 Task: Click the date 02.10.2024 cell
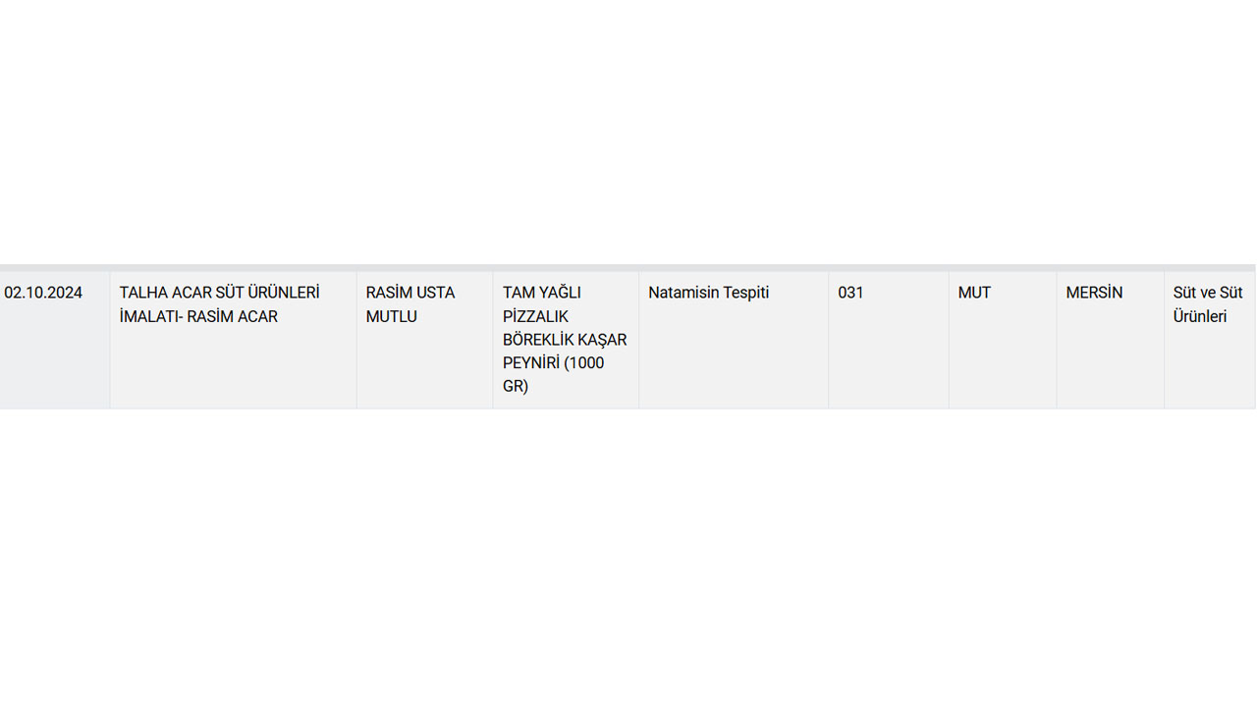(43, 293)
